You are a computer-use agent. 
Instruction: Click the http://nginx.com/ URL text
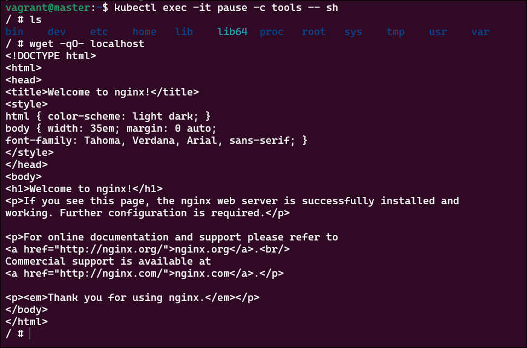(113, 274)
